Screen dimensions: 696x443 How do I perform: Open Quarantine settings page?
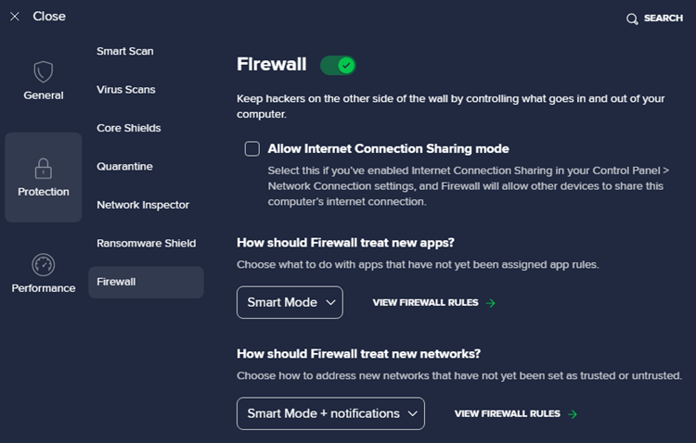point(124,166)
